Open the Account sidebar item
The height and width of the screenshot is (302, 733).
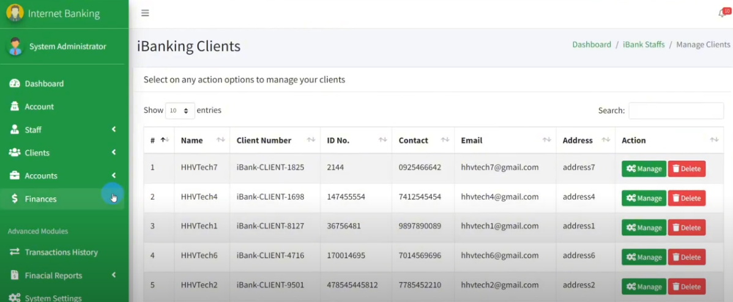click(x=39, y=106)
